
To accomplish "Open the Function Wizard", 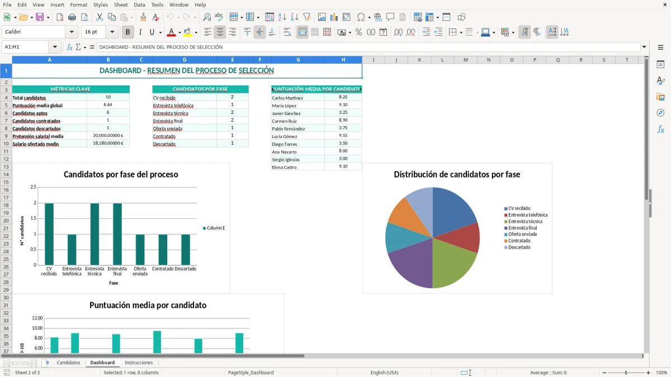I will 70,47.
